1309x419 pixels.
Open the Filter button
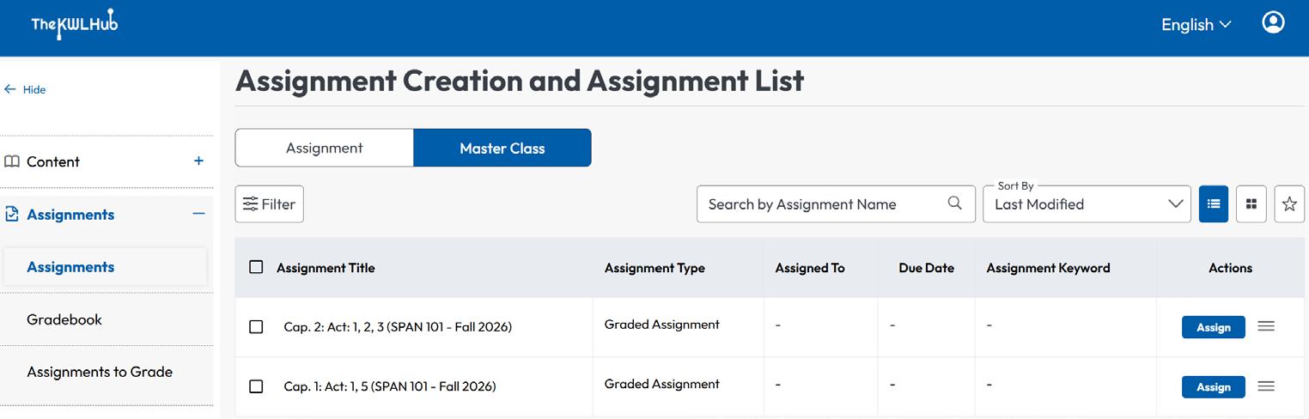pos(270,204)
